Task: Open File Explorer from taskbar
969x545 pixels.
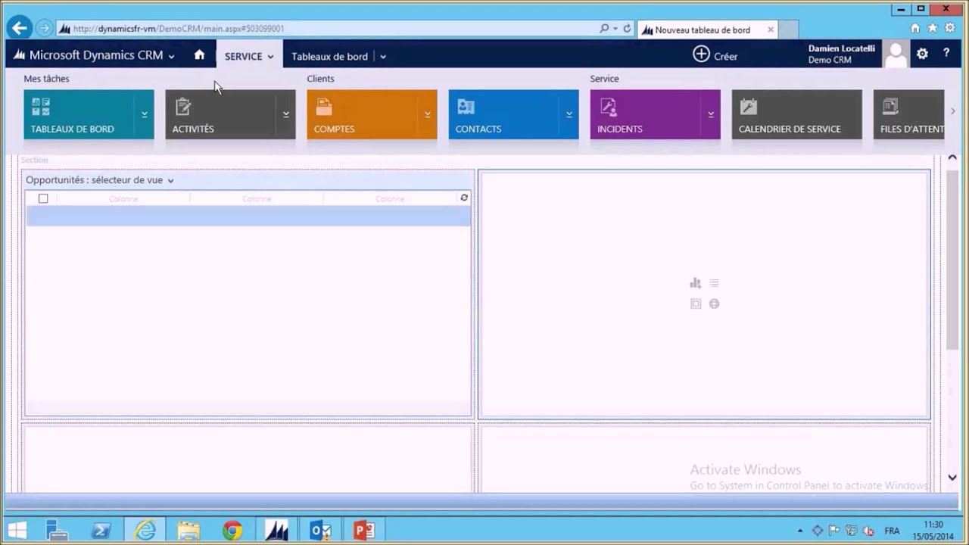Action: click(189, 530)
